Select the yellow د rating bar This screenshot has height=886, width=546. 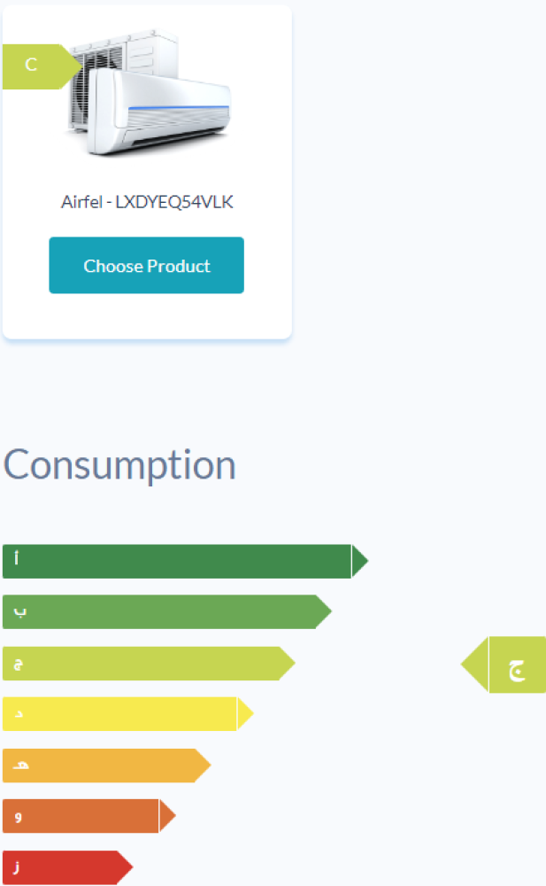(x=128, y=714)
